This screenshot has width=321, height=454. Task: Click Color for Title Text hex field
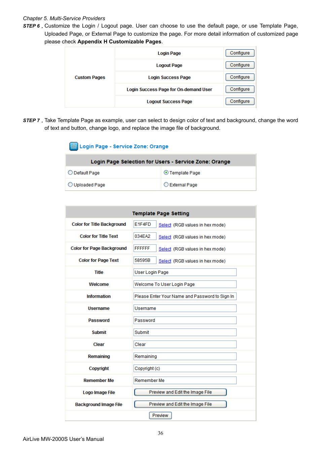click(x=145, y=236)
